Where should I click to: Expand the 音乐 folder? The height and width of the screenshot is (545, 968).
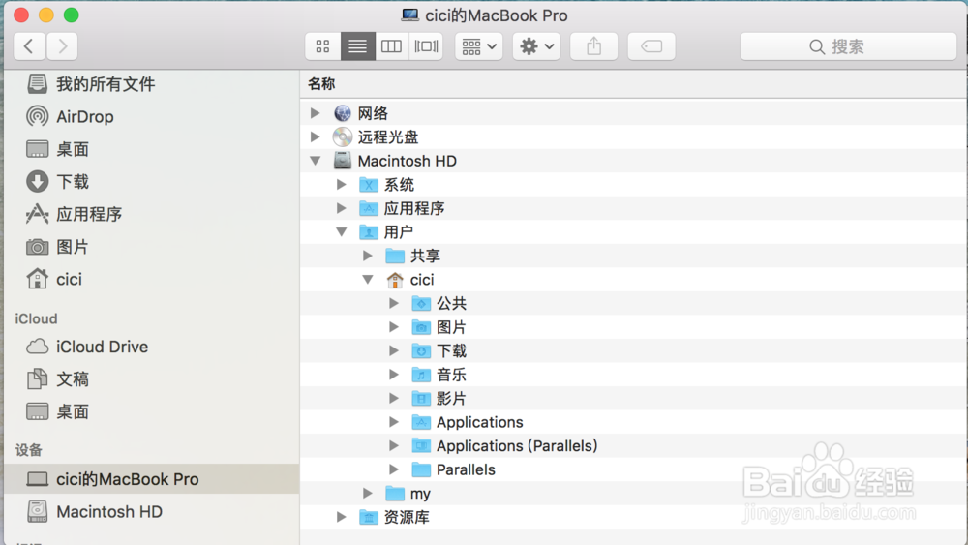point(394,374)
